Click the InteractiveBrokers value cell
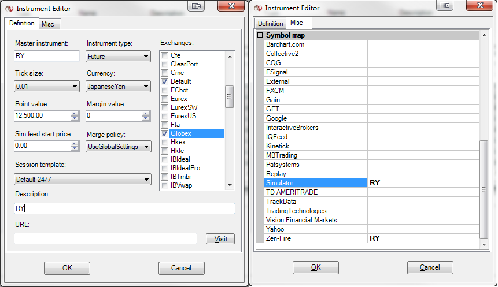The image size is (498, 287). point(423,128)
